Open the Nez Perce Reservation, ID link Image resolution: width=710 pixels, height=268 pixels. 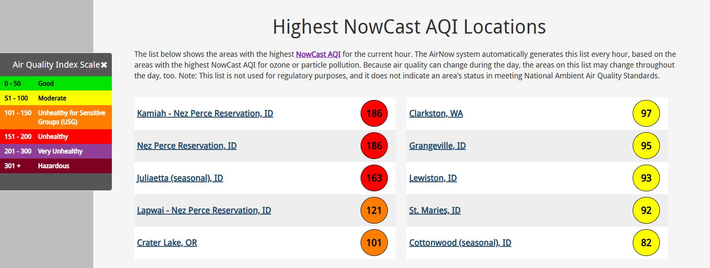tap(187, 146)
